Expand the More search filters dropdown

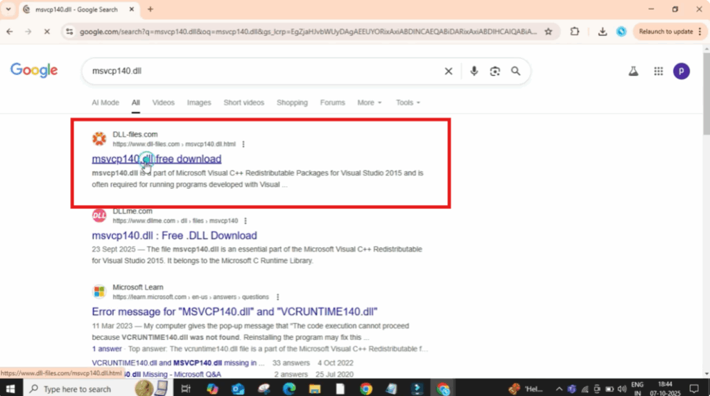[369, 102]
